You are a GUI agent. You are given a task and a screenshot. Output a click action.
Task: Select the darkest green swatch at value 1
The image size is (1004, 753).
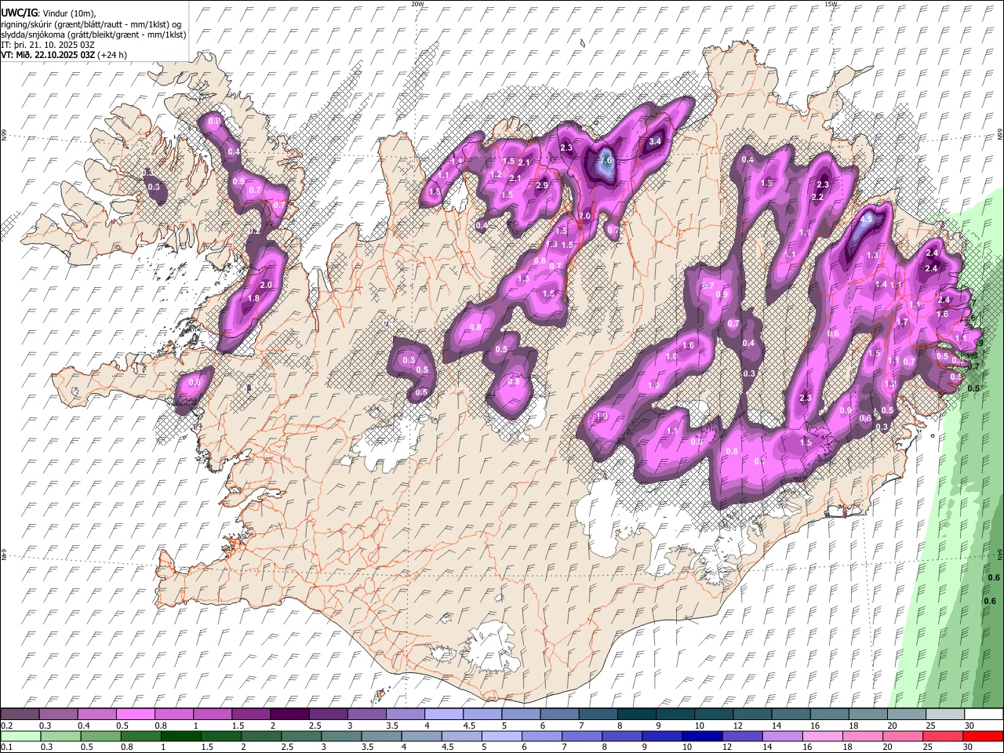click(180, 736)
